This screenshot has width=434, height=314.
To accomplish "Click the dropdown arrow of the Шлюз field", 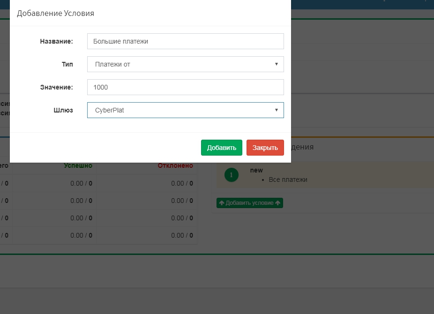I will (276, 110).
